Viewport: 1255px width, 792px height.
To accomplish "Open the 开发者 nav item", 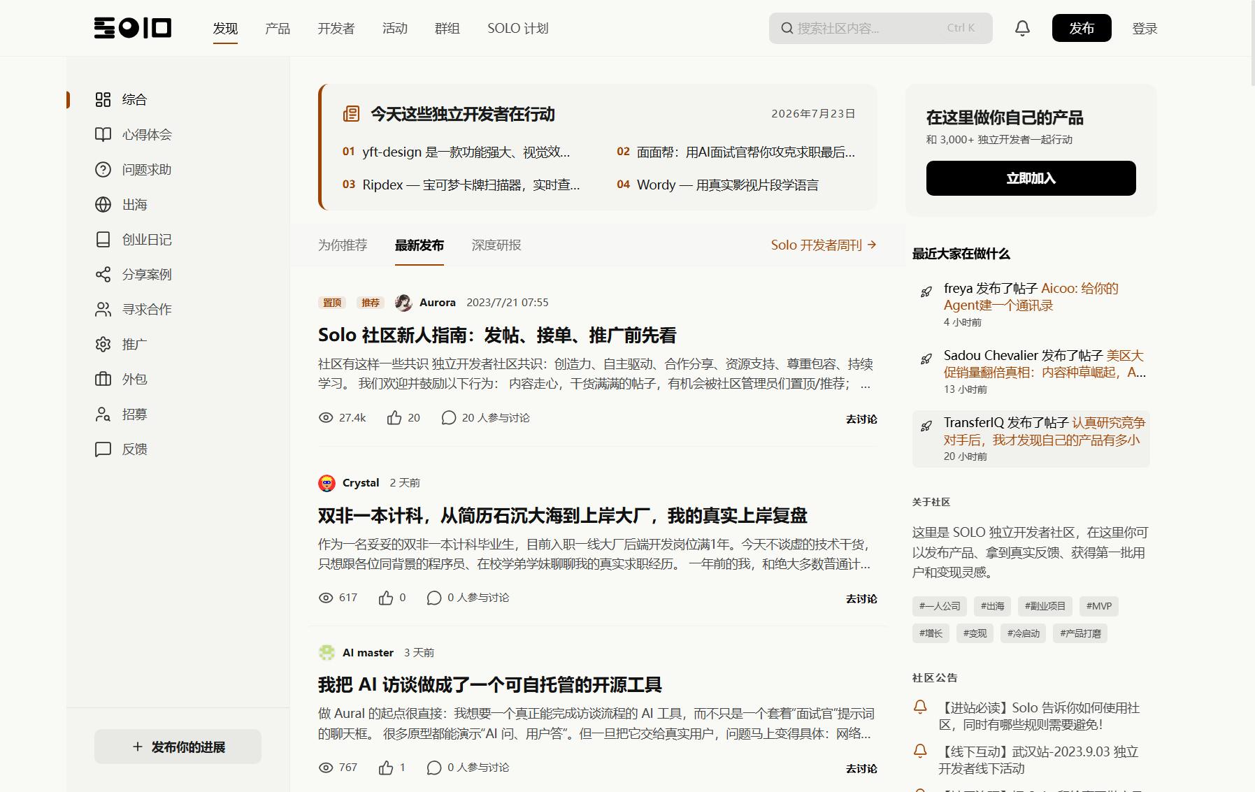I will click(336, 28).
